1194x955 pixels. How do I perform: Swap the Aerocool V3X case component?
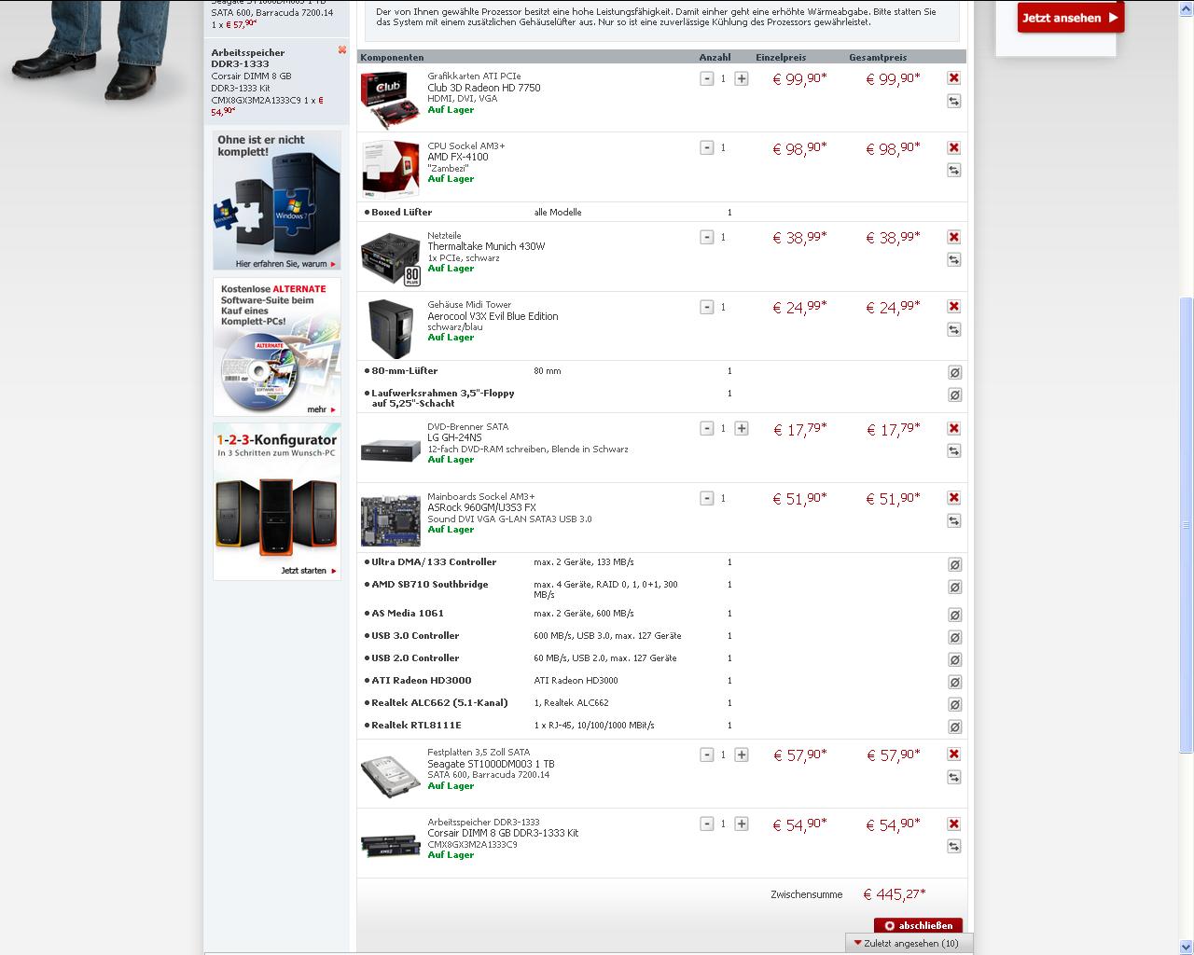(953, 329)
